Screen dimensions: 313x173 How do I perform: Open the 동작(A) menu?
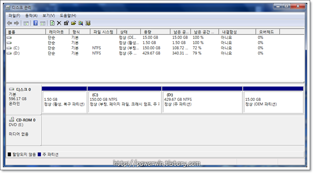click(x=31, y=16)
